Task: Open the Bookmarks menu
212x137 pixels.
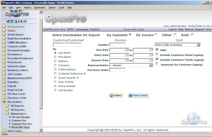Action: click(x=39, y=7)
